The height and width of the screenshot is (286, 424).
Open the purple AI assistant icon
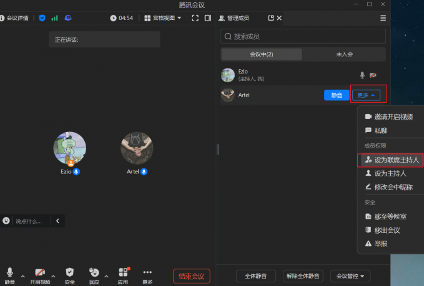coord(68,18)
